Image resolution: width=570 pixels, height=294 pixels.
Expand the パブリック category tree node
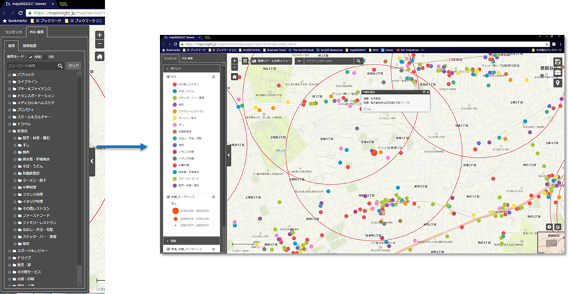(9, 75)
